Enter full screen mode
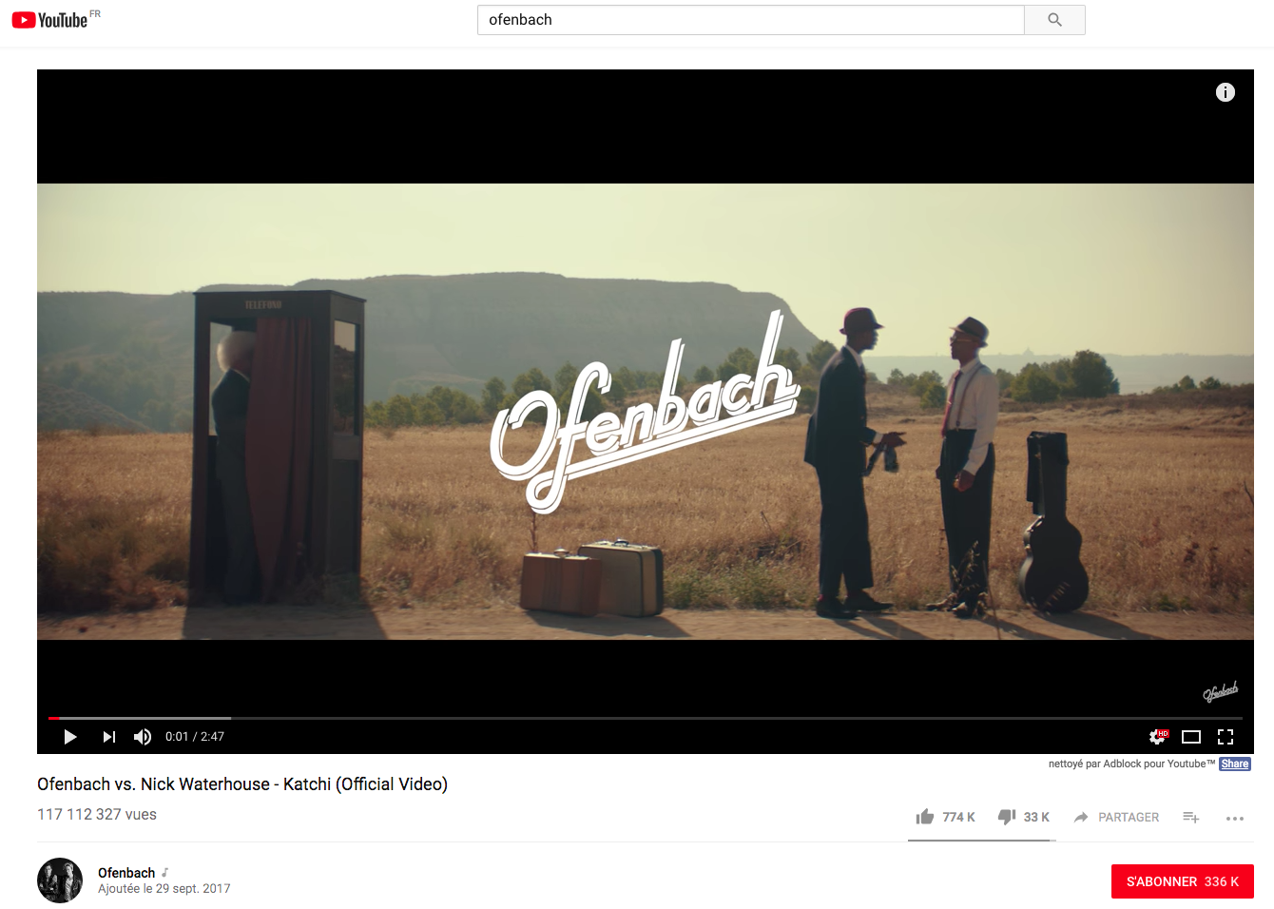The width and height of the screenshot is (1274, 909). [x=1226, y=737]
